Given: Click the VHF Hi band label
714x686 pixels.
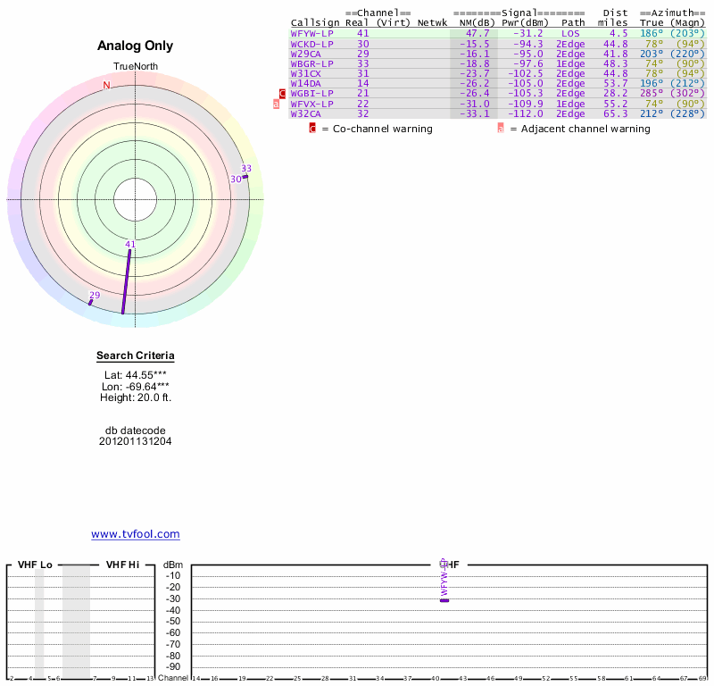Looking at the screenshot, I should tap(122, 565).
